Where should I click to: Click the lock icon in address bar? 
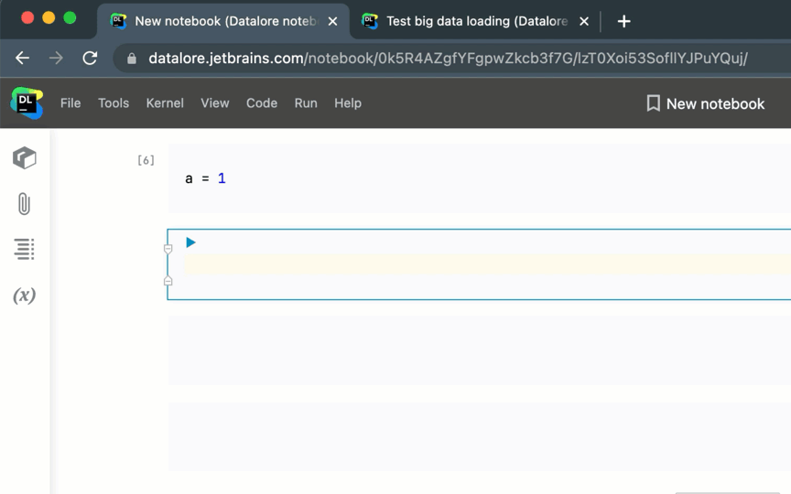coord(132,59)
